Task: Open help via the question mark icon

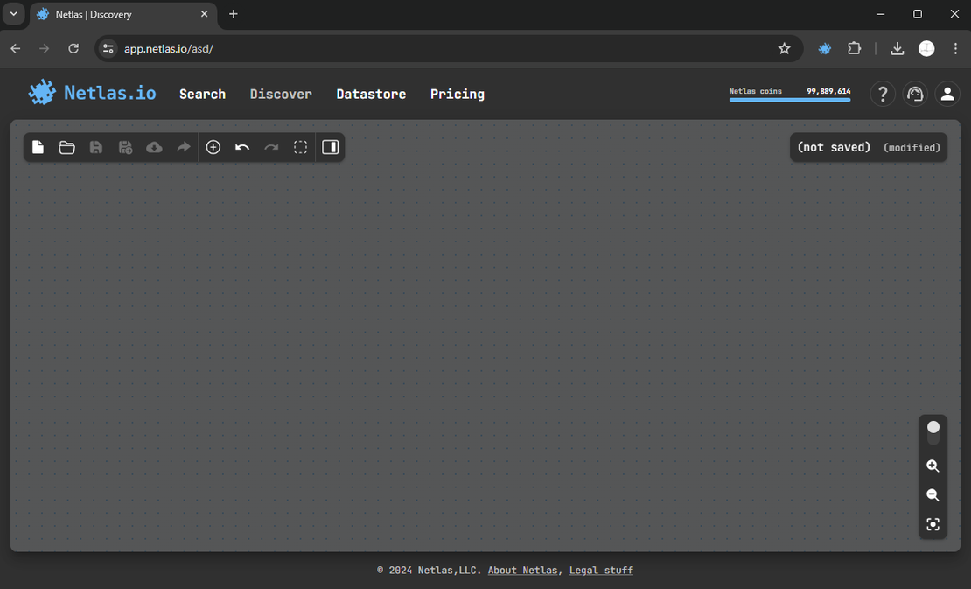Action: (x=883, y=94)
